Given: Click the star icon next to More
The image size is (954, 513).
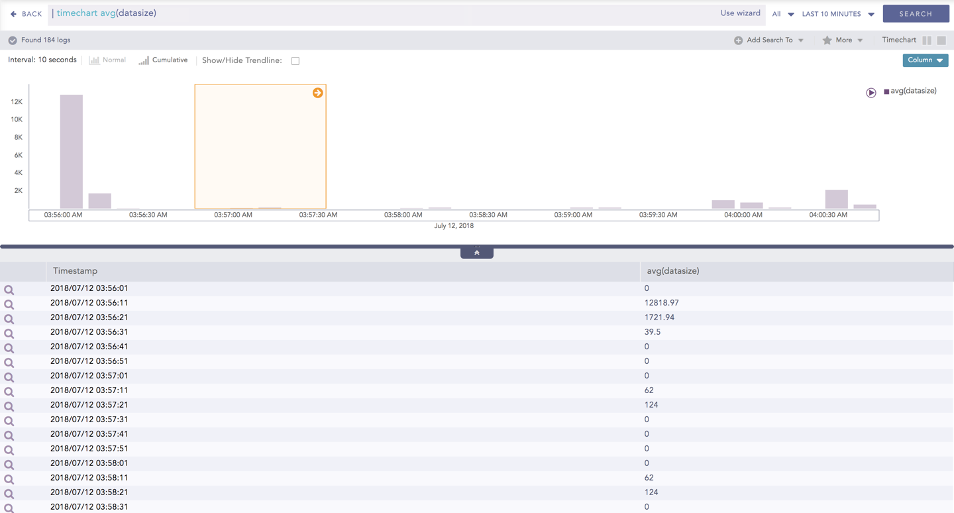Looking at the screenshot, I should tap(827, 40).
